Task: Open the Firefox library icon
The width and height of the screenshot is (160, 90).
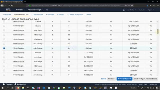Action: (150, 5)
